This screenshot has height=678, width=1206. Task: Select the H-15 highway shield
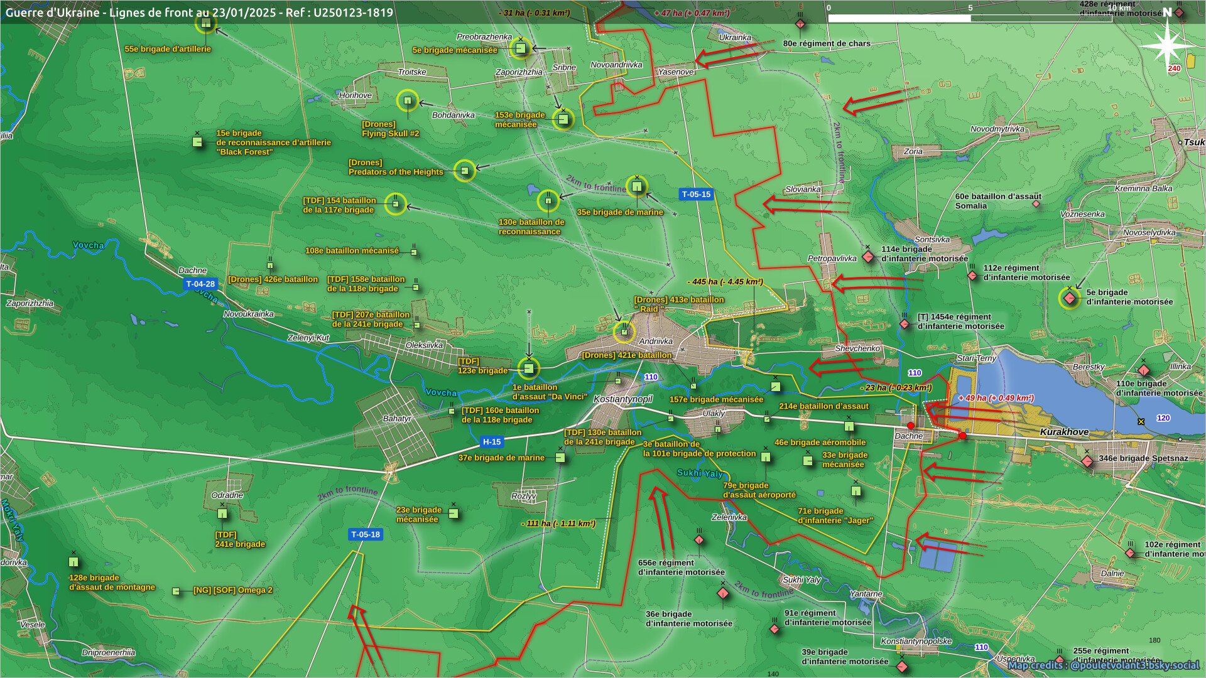click(x=492, y=442)
